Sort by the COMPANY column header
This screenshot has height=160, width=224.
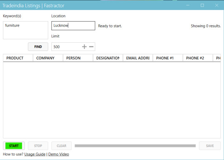click(x=48, y=58)
